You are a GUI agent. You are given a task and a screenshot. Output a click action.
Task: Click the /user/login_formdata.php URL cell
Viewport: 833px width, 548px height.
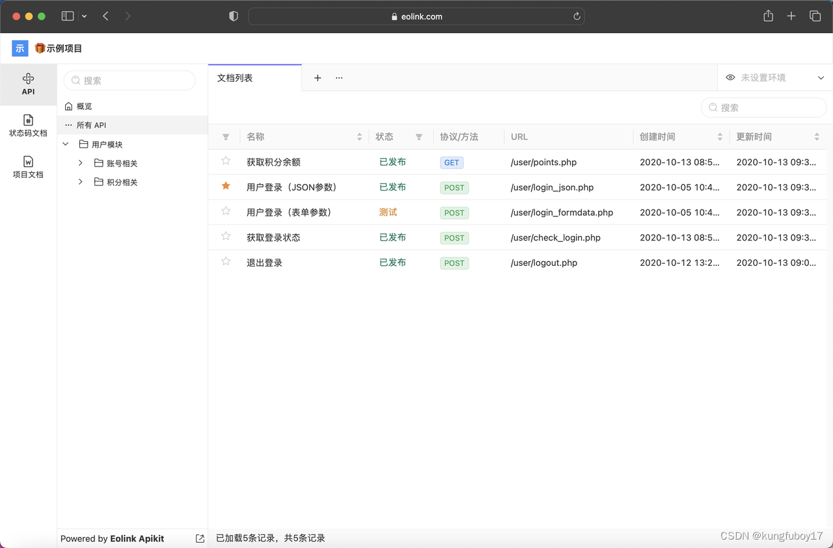click(x=562, y=213)
